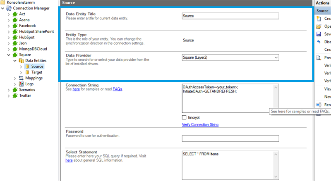331x181 pixels.
Task: Open the FAQs link under Connection String
Action: point(117,89)
